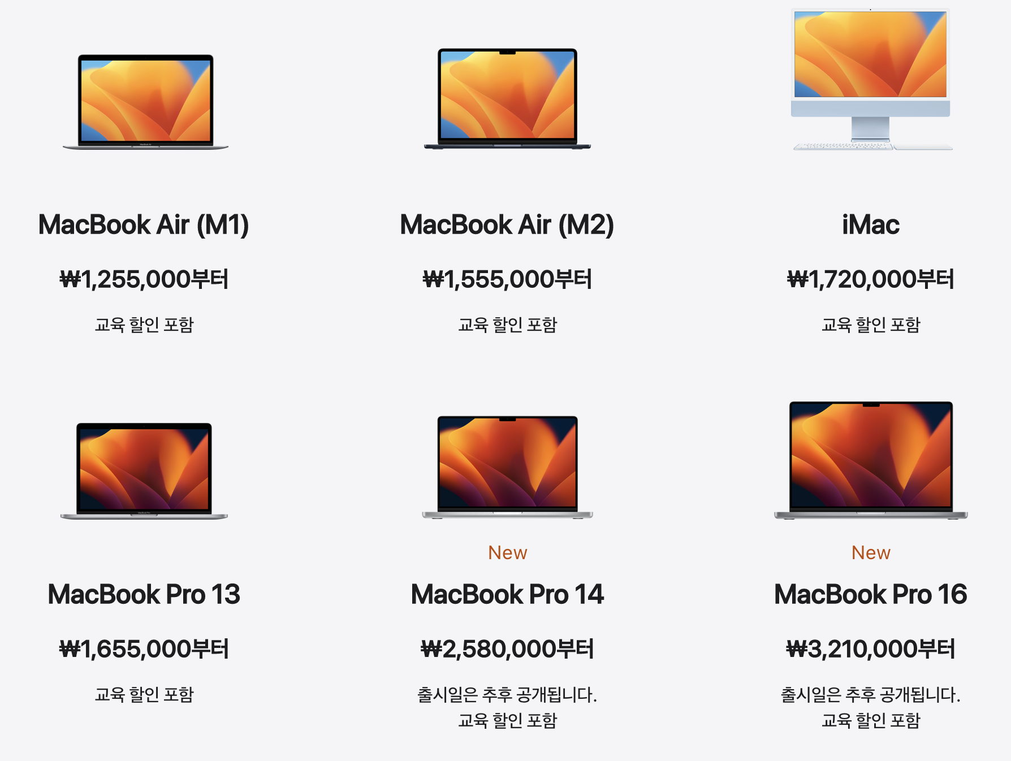Click the ₩1,555,000부터 price text
This screenshot has height=761, width=1011.
coord(507,279)
